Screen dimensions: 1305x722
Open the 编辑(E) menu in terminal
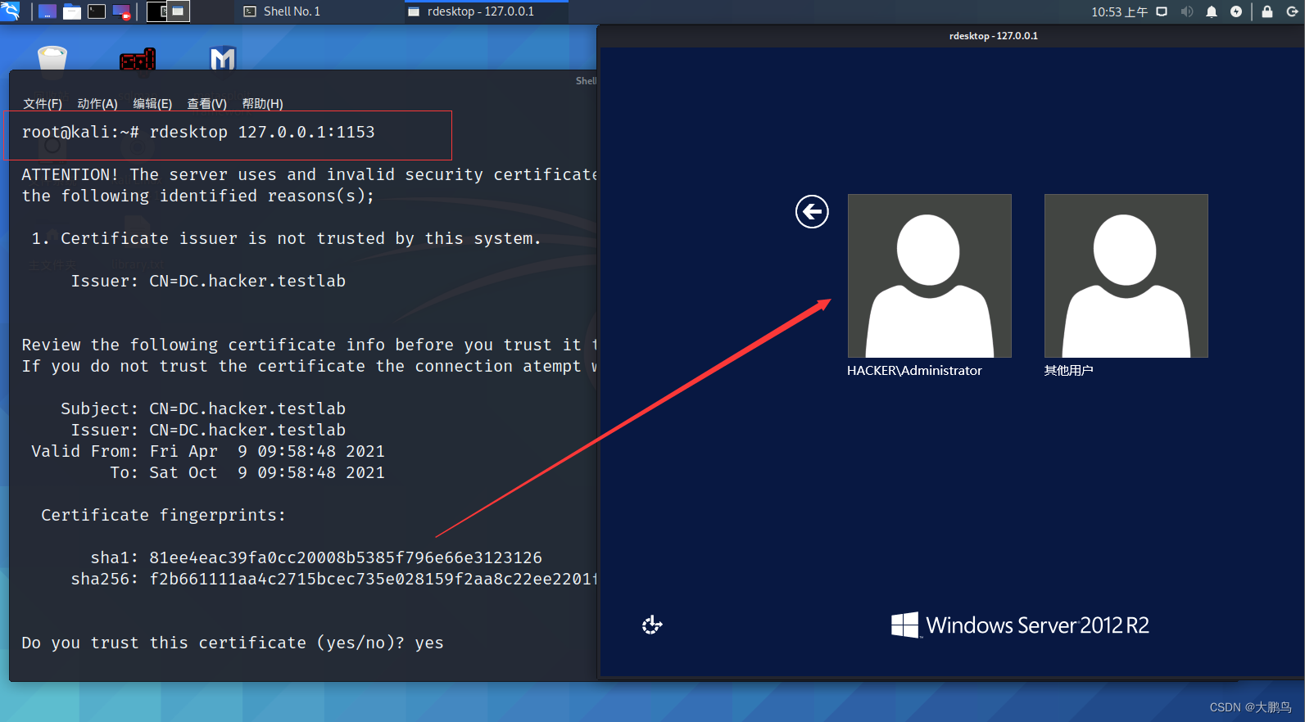152,104
